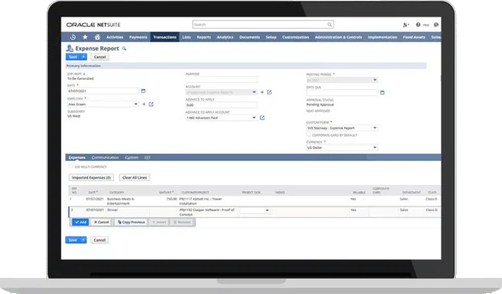The image size is (502, 294).
Task: Open the calendar picker for Date Due
Action: (382, 93)
